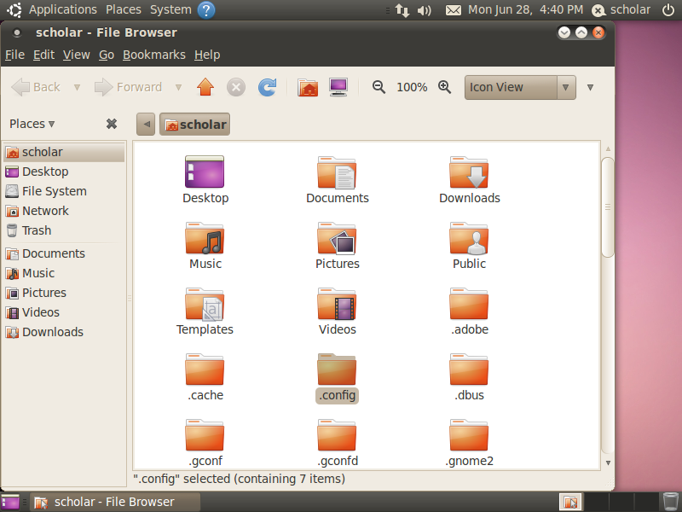682x512 pixels.
Task: Open the Go menu
Action: (107, 55)
